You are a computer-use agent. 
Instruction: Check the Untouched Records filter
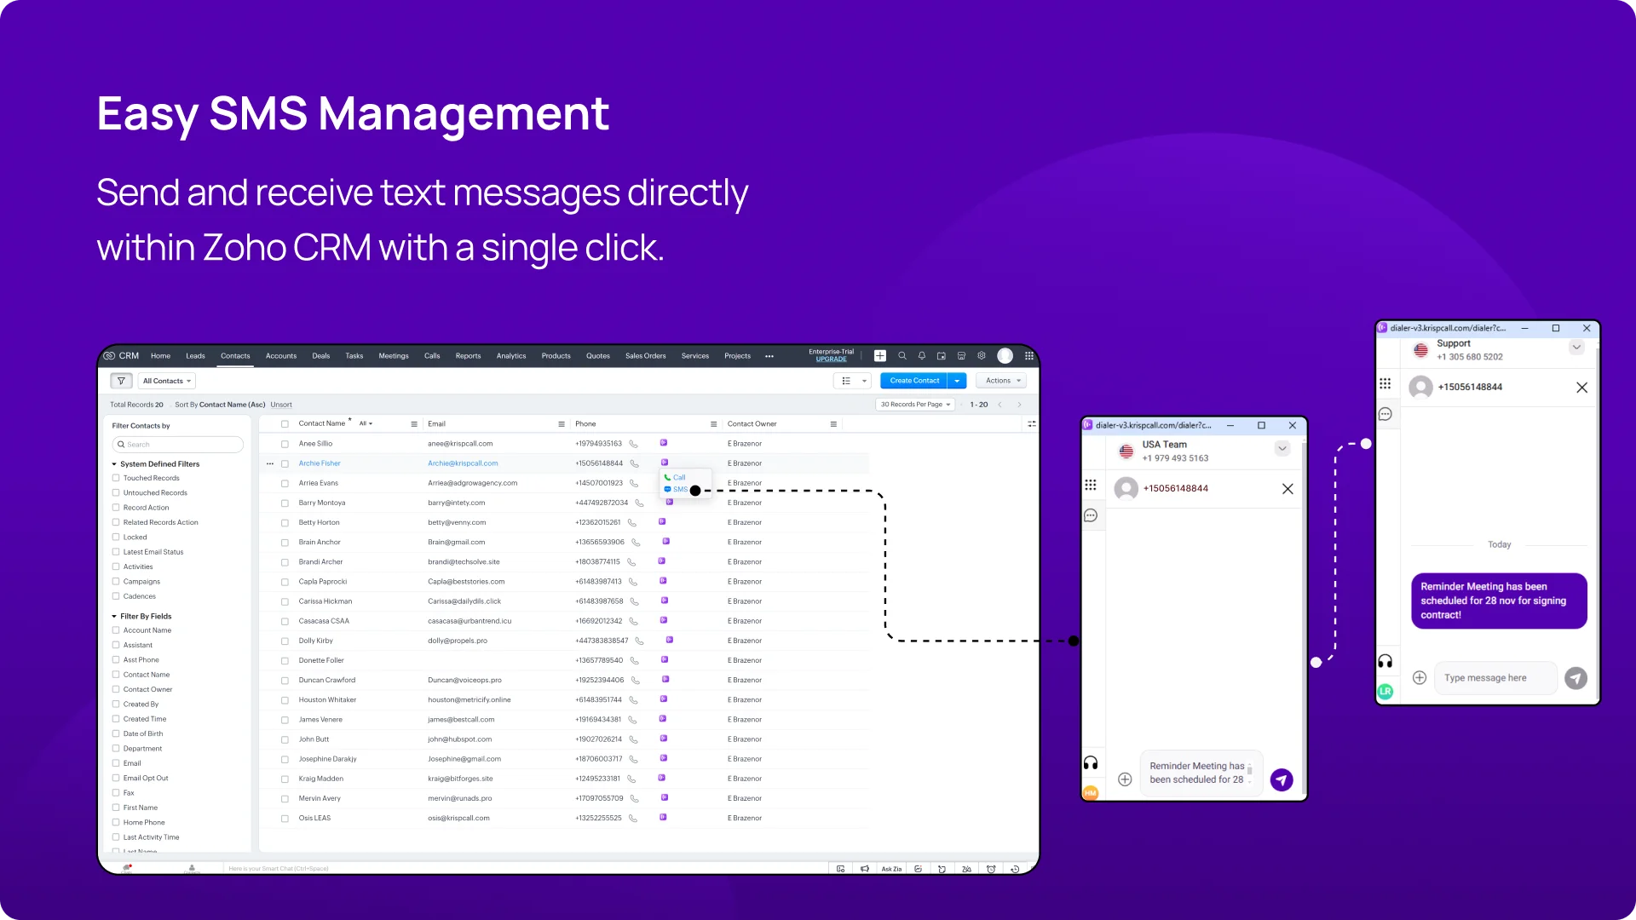[x=116, y=492]
